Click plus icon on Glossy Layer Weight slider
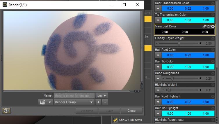219x124 pixels. [x=200, y=43]
